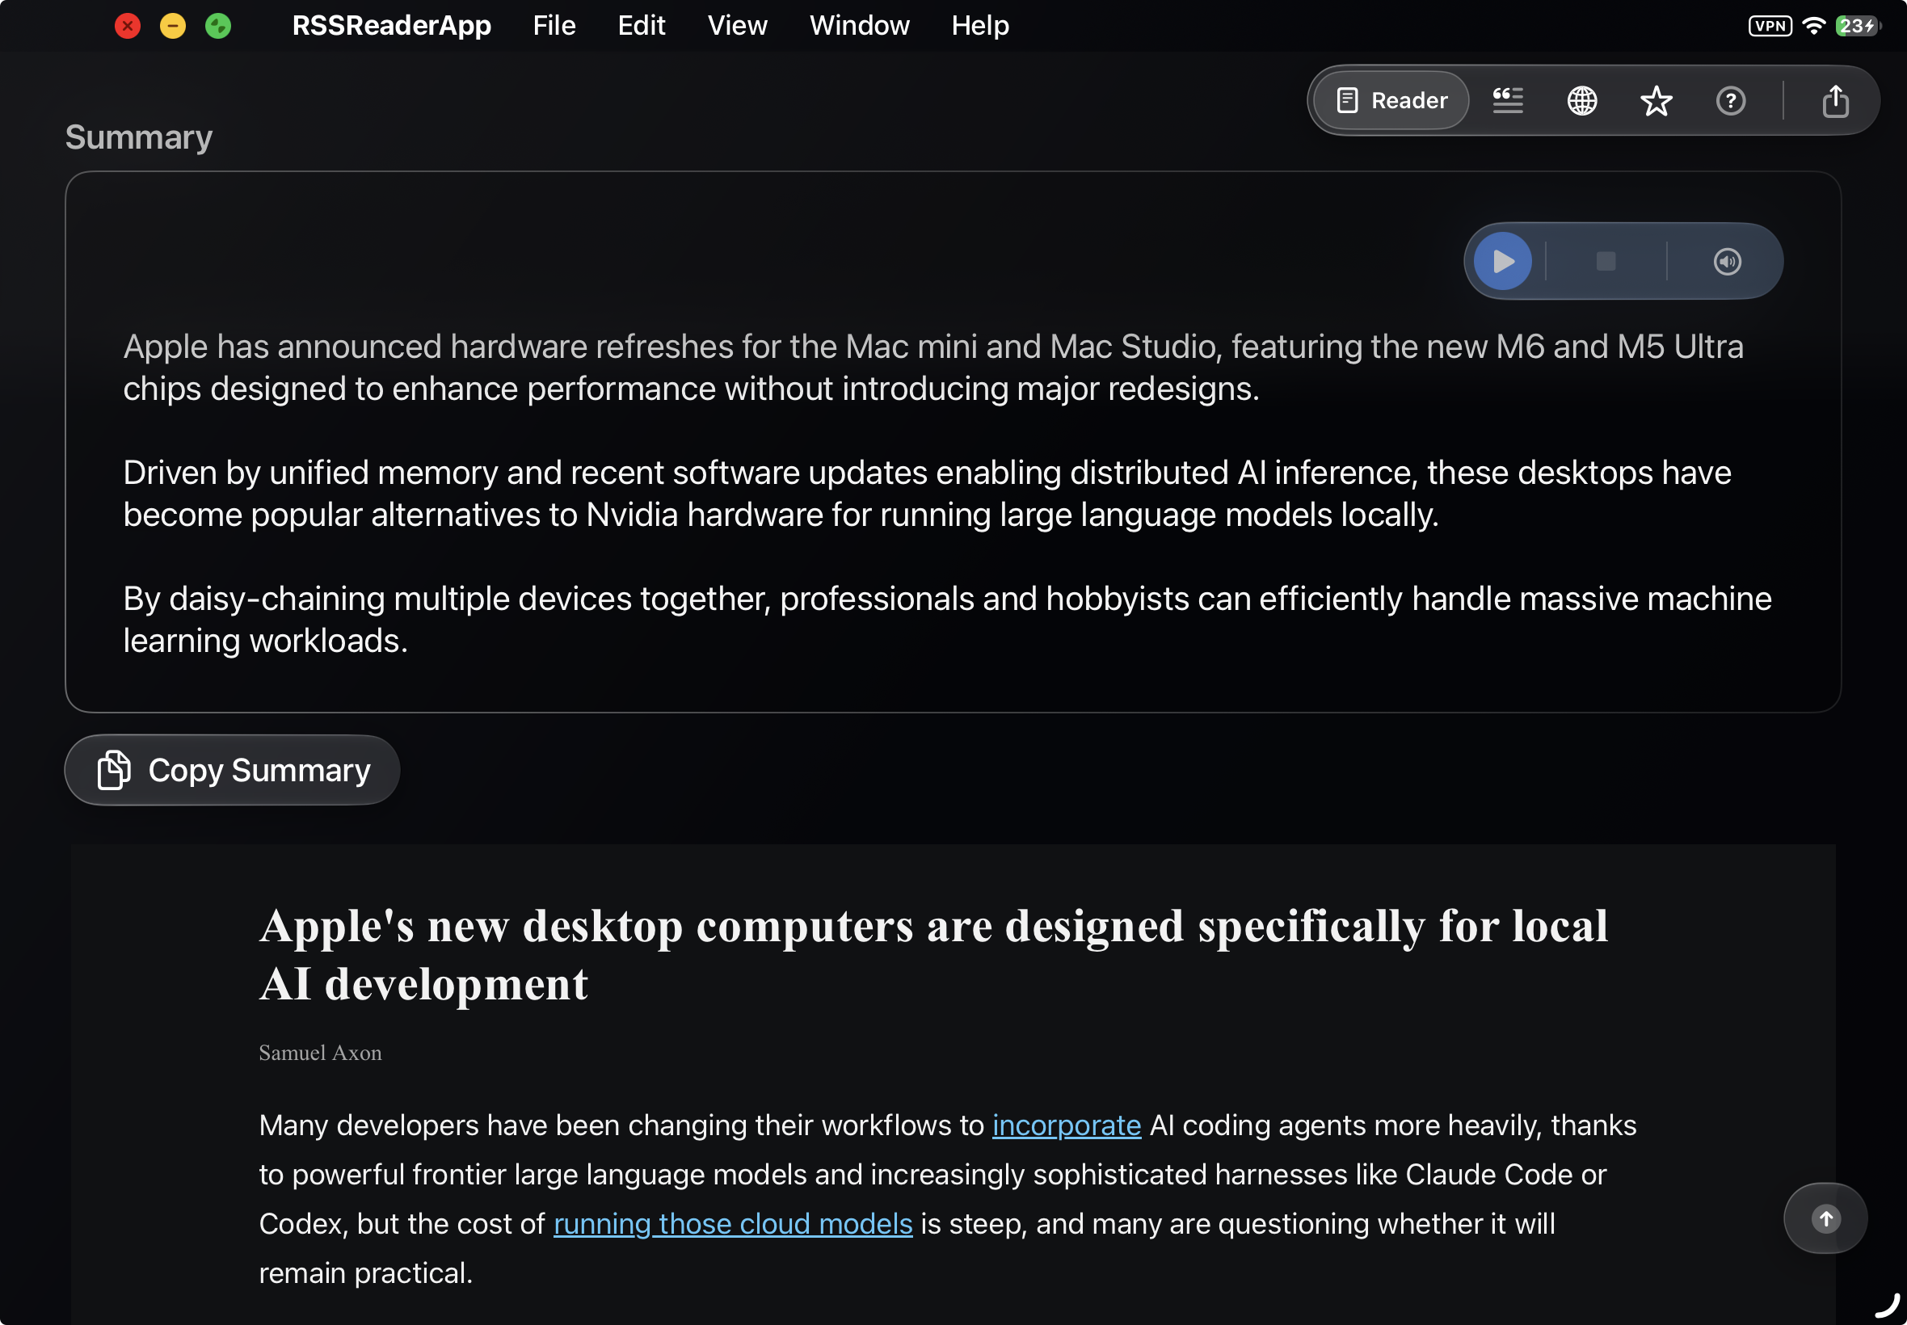The image size is (1907, 1325).
Task: Open the Window menu
Action: tap(859, 26)
